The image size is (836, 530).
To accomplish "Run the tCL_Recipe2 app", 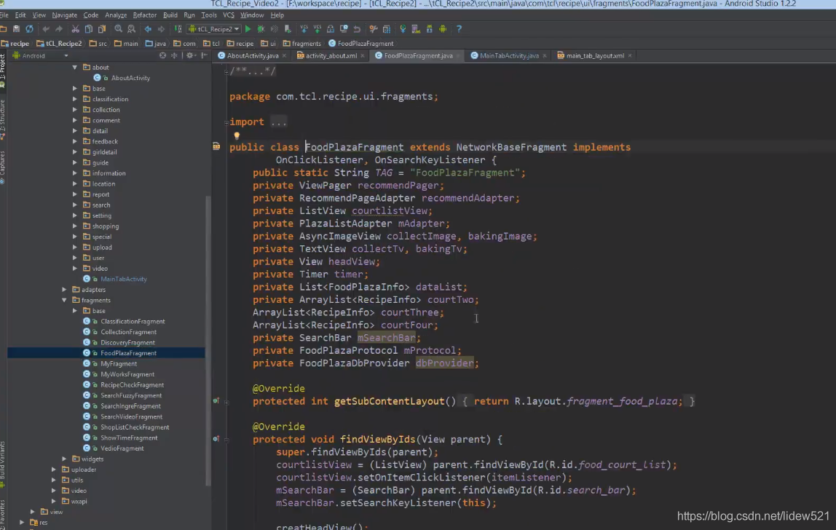I will [248, 28].
